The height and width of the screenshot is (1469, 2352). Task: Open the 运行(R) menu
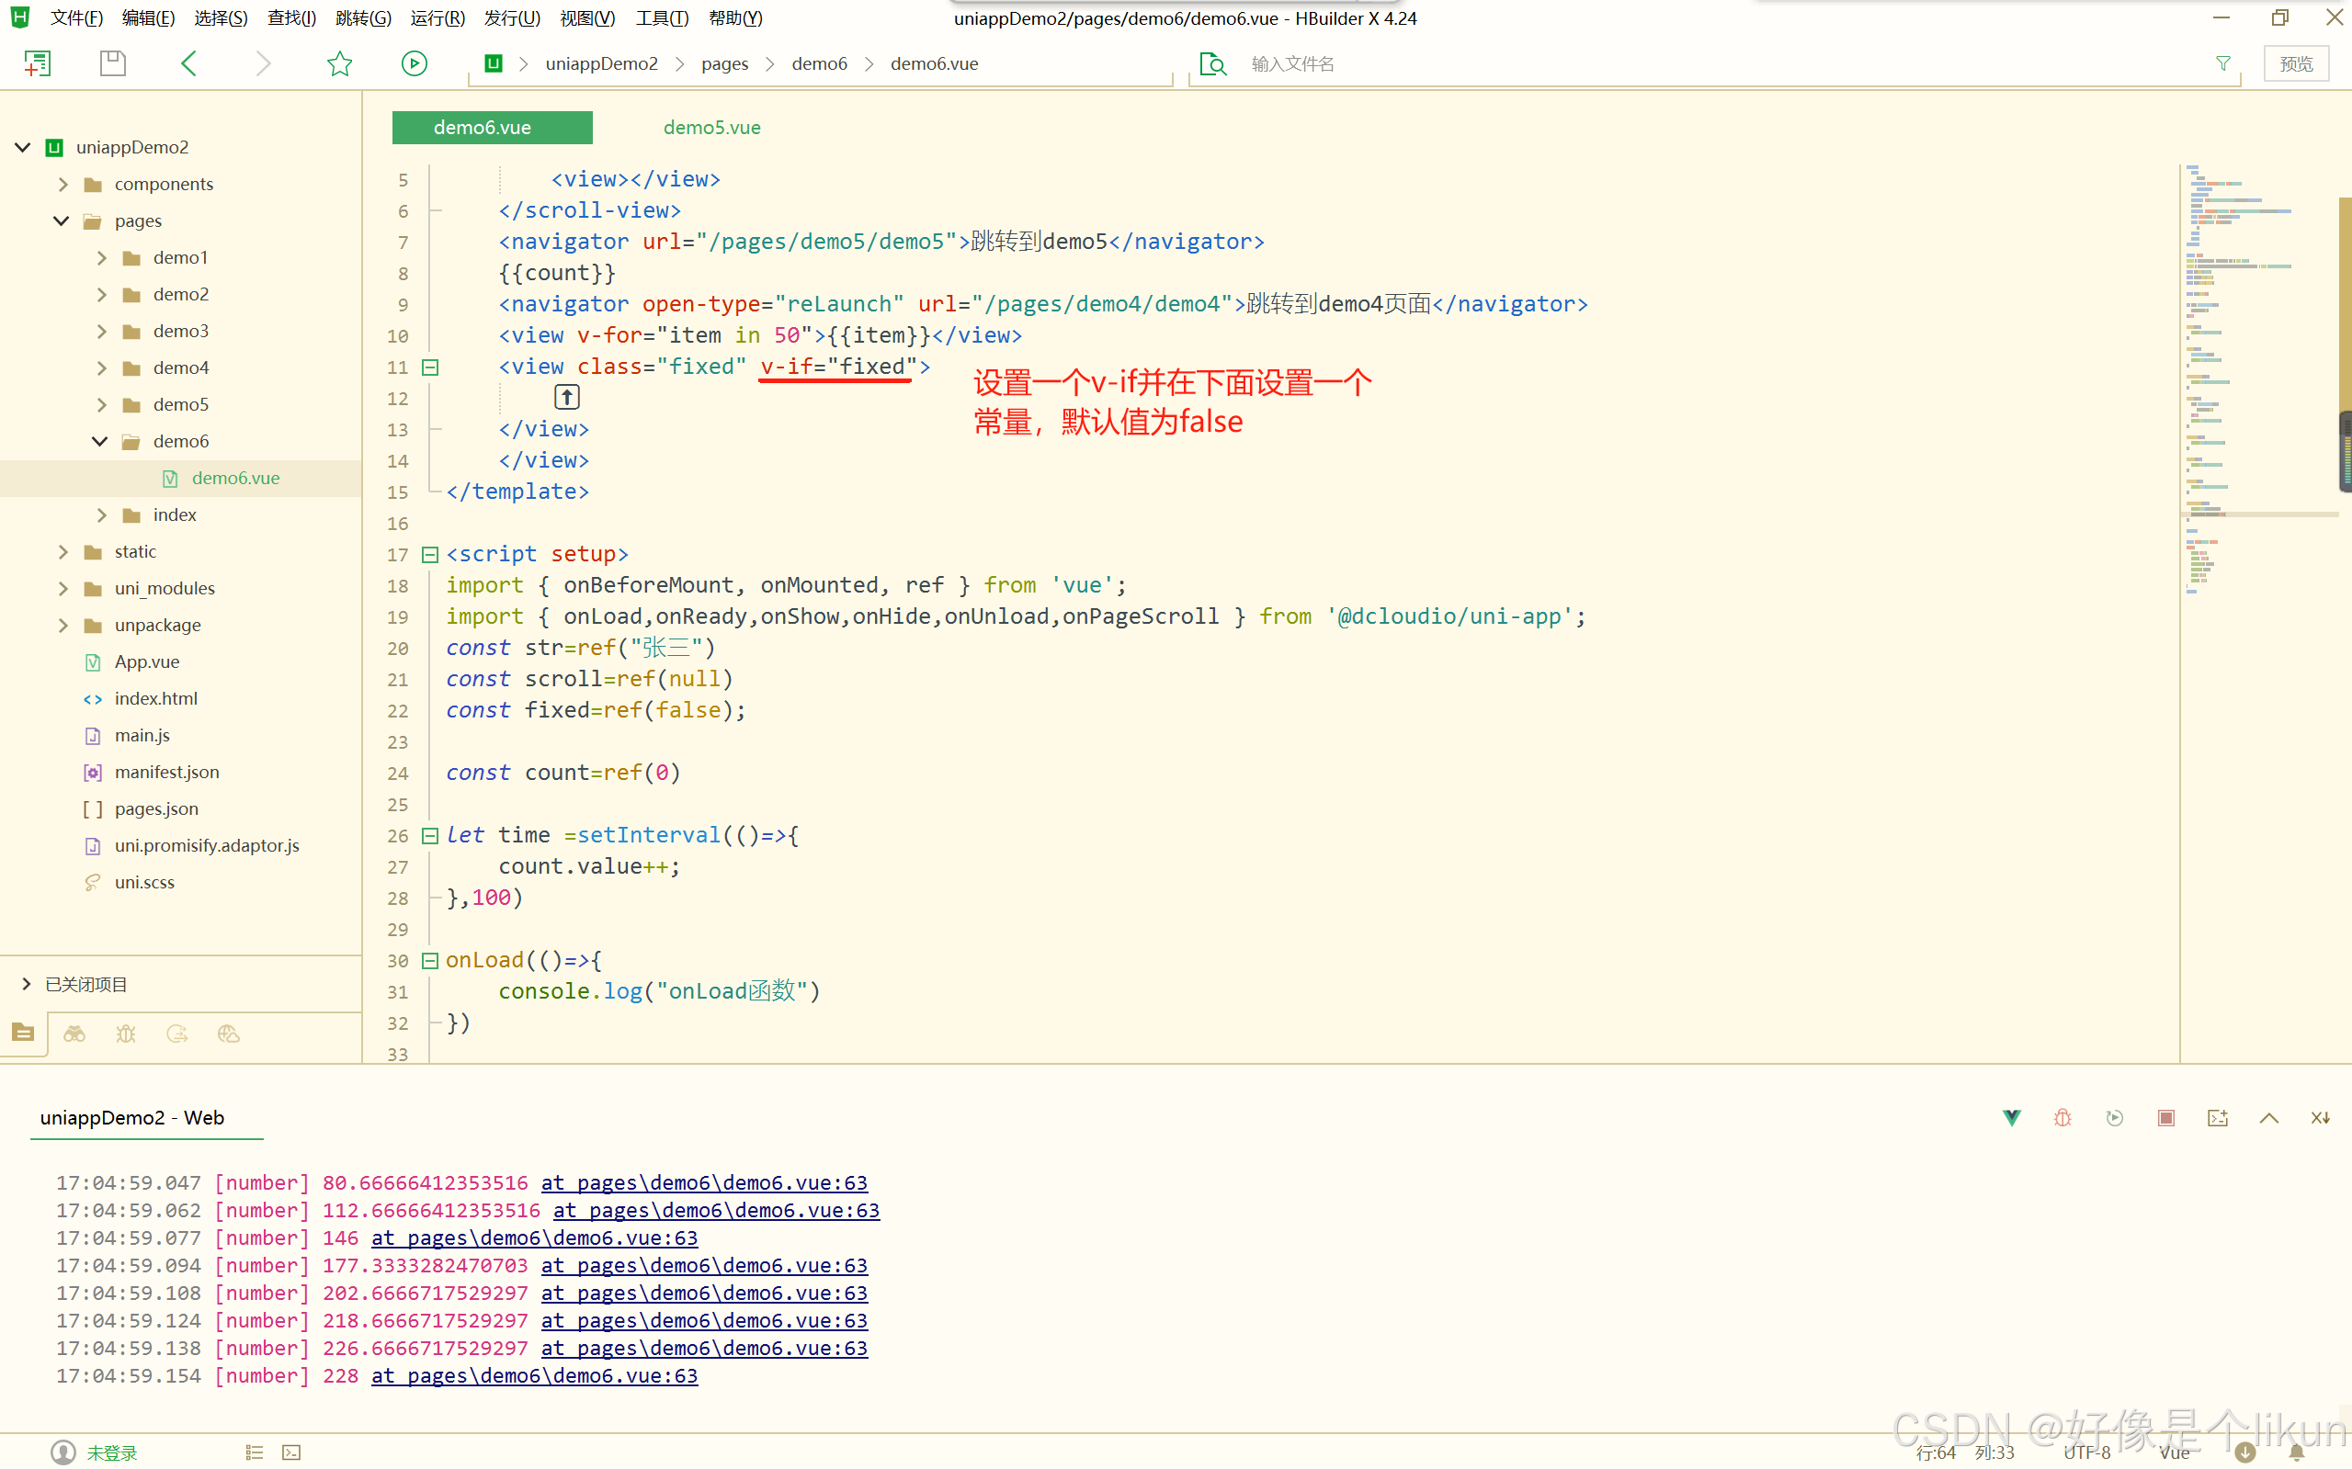[x=437, y=17]
